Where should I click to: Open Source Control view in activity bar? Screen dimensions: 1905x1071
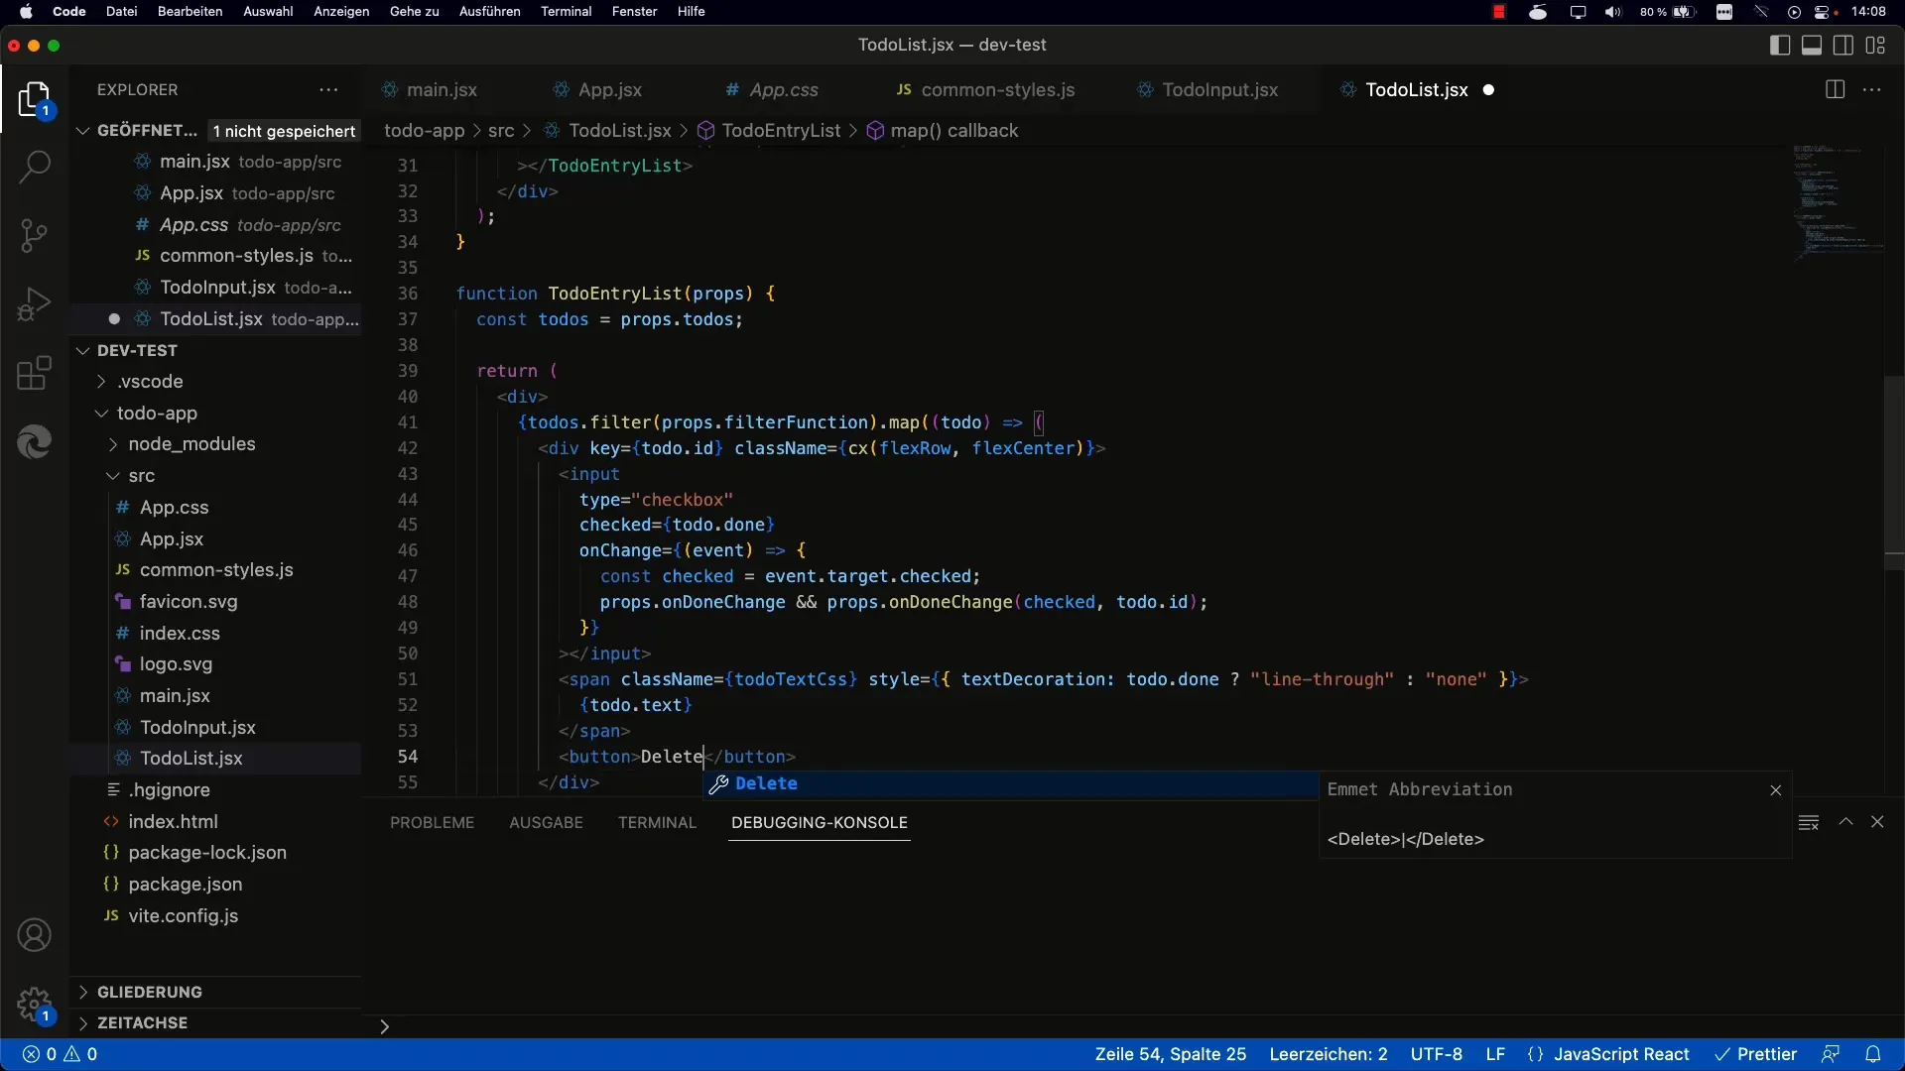[34, 235]
